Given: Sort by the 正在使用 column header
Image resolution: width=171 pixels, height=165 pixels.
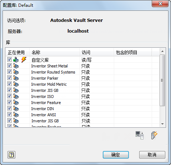Looking at the screenshot, I should 17,52.
